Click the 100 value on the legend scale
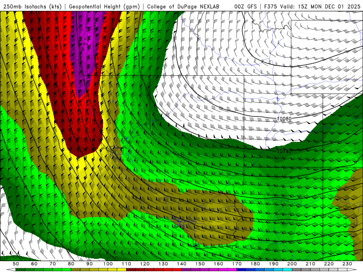Screen dimensions: 363x272 pyautogui.click(x=108, y=264)
